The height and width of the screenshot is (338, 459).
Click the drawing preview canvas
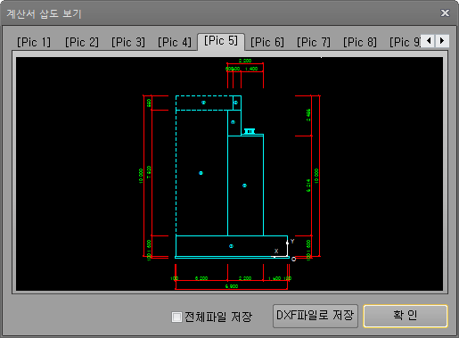(x=229, y=174)
